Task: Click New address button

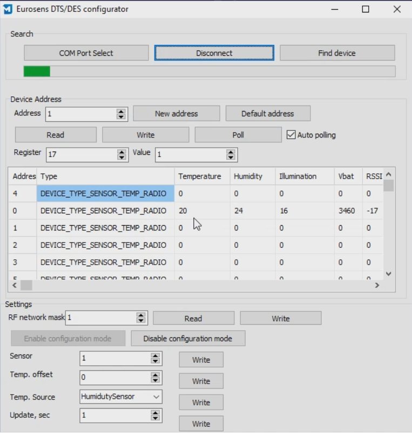Action: pos(177,114)
